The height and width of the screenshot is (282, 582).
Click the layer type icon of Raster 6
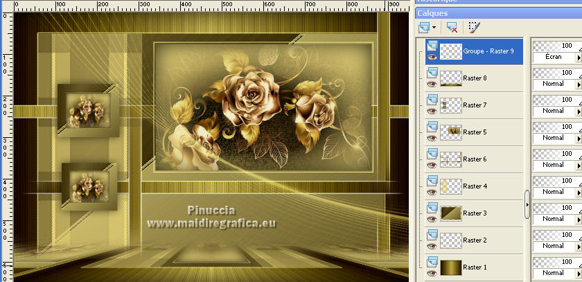(432, 154)
